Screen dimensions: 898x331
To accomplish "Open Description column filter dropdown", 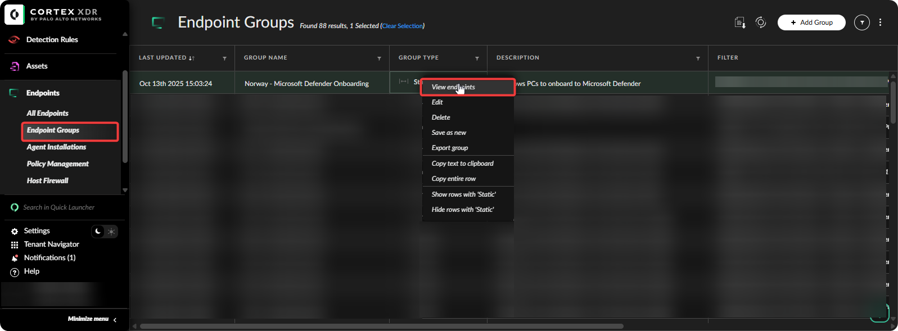I will [698, 58].
